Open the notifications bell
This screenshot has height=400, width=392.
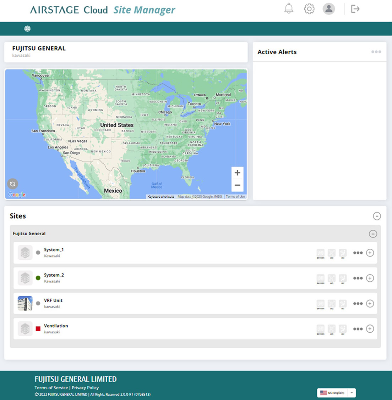(289, 9)
